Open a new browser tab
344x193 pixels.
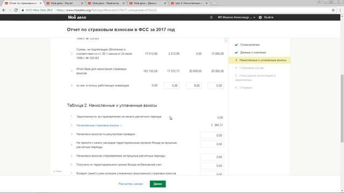click(x=215, y=3)
